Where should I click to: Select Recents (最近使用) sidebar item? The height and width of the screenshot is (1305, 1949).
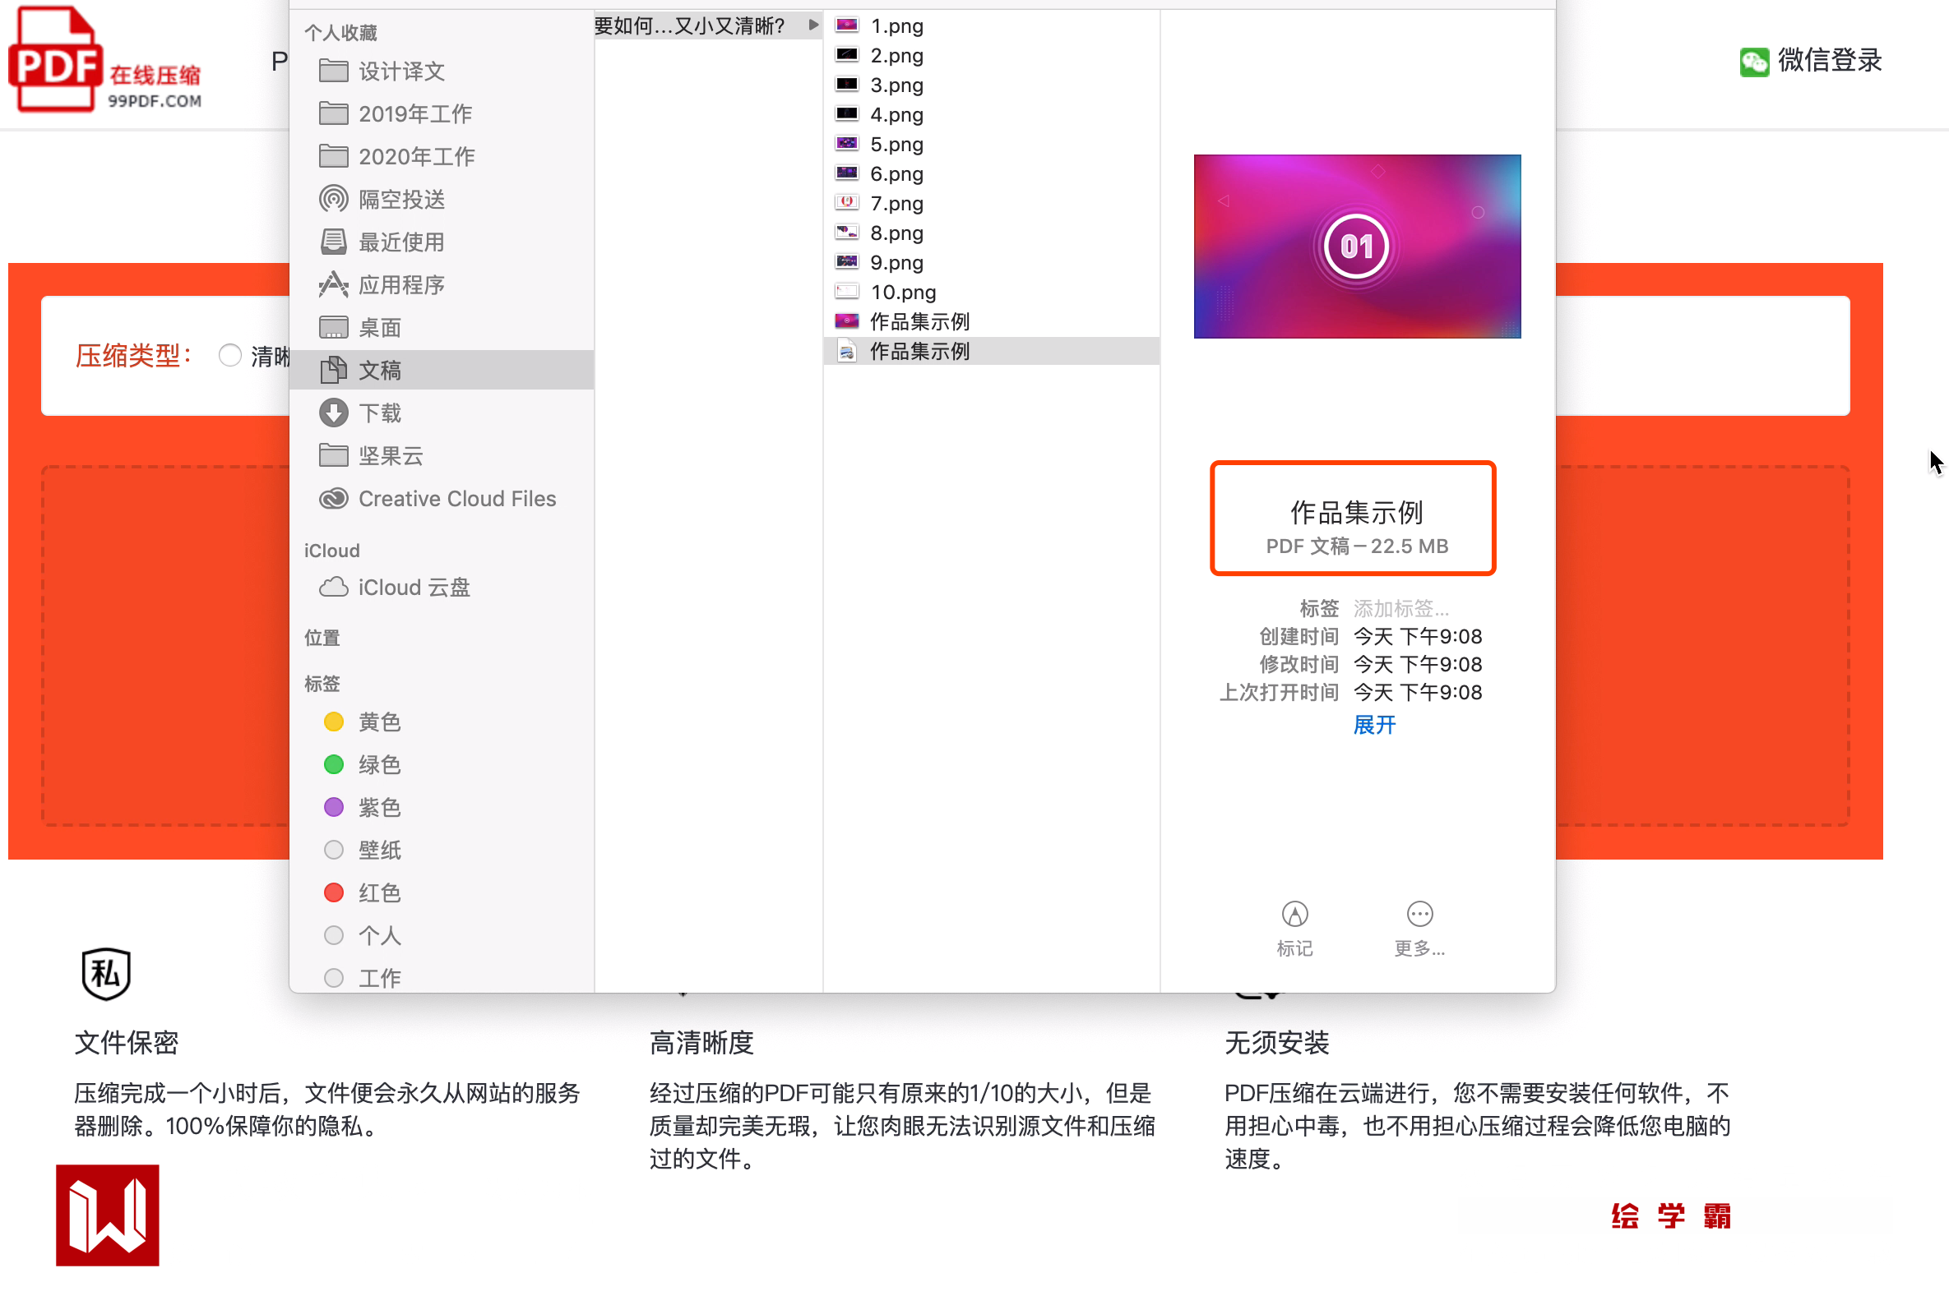(400, 242)
